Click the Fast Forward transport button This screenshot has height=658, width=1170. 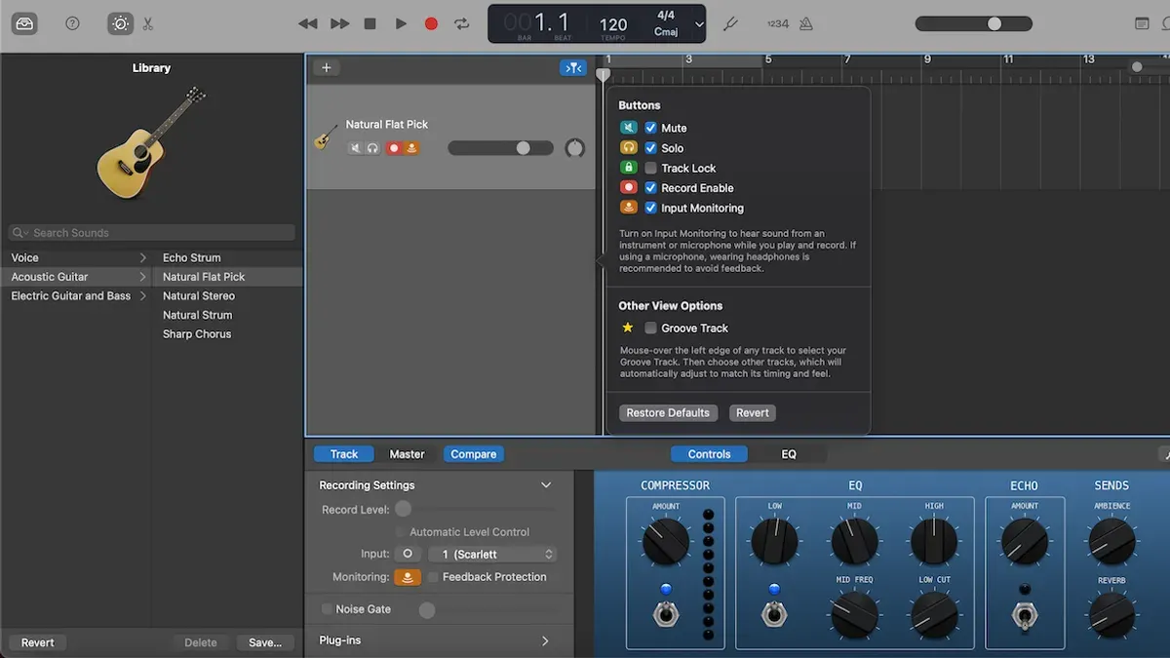(x=339, y=23)
